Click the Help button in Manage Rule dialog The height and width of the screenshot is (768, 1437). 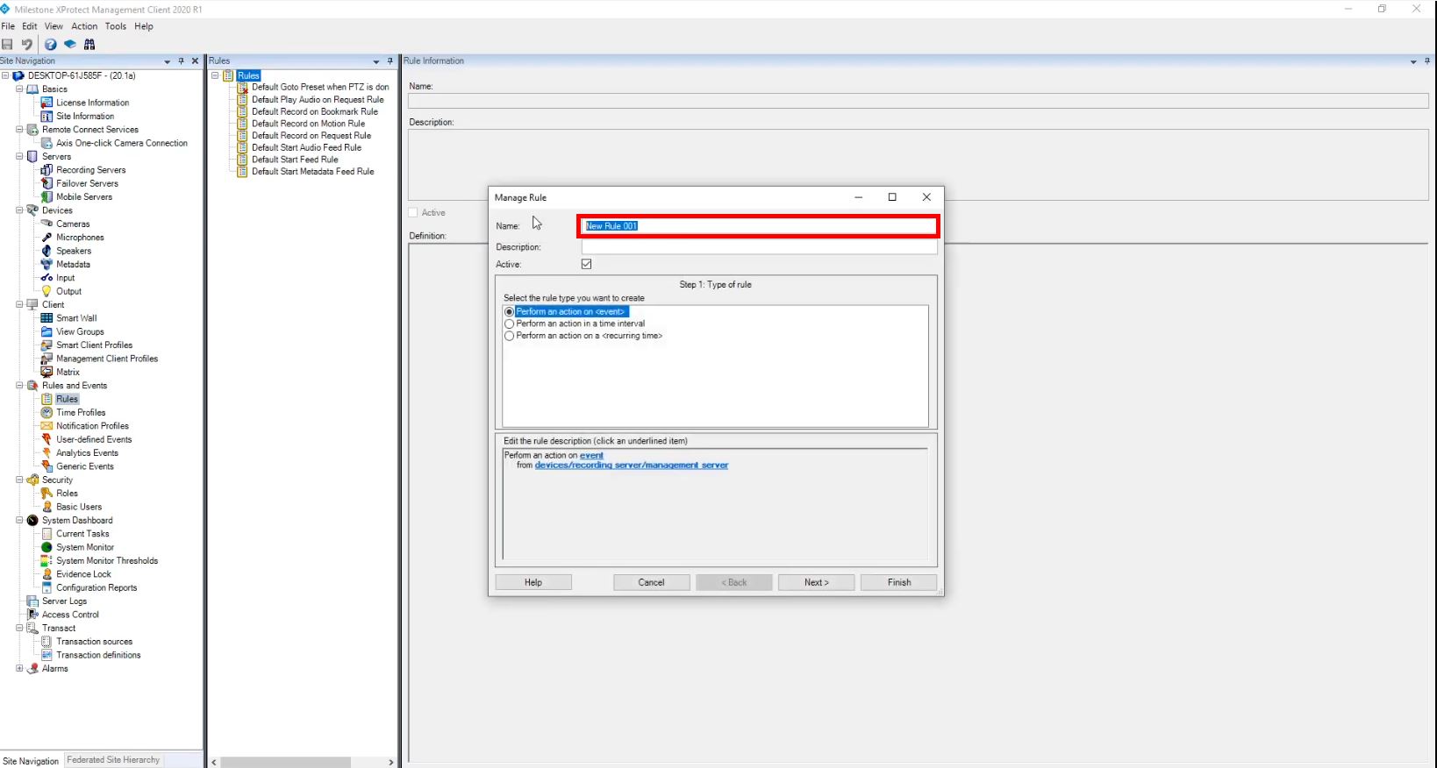[533, 582]
